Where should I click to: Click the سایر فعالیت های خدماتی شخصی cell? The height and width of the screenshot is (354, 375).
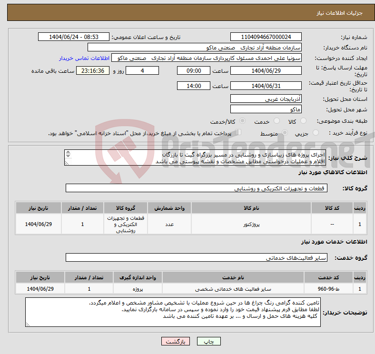233,289
